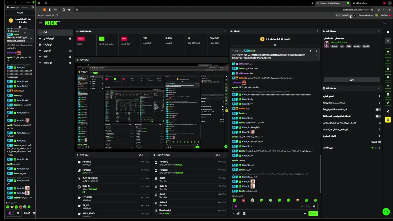Open the hamburger menu beside the Kick logo

pos(40,23)
